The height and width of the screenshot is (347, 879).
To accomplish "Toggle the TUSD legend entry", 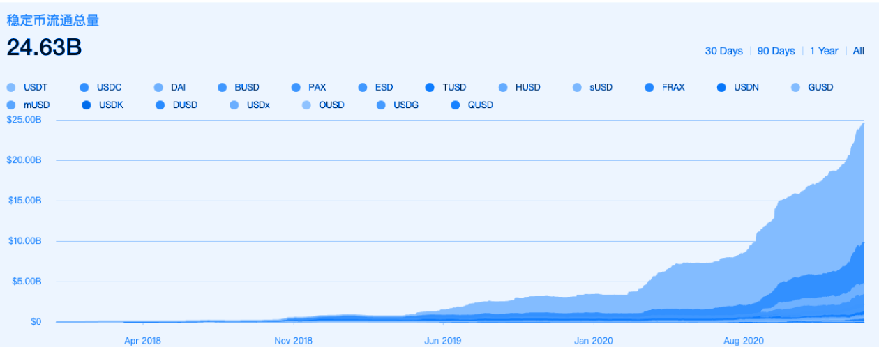I will (430, 88).
